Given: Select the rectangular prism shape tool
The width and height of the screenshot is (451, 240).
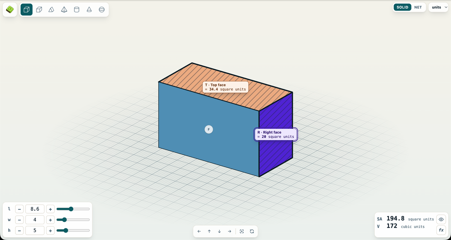Looking at the screenshot, I should click(x=39, y=10).
